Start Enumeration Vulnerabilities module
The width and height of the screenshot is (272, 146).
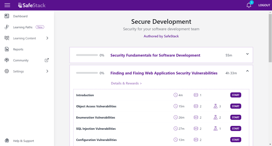click(x=236, y=118)
